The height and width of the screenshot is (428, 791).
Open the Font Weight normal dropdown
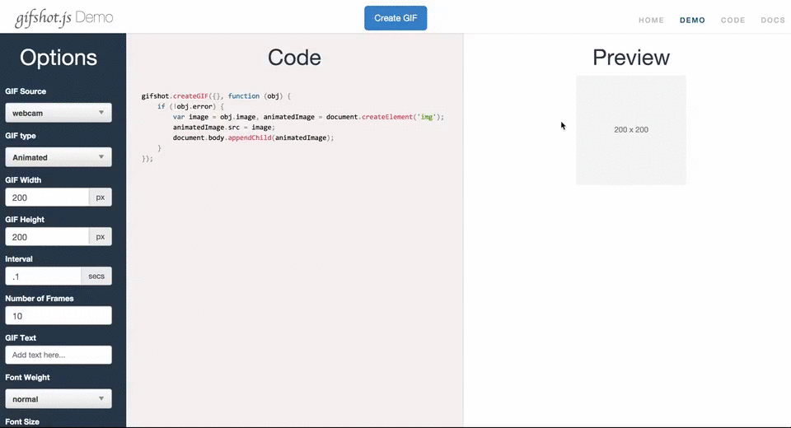pos(59,398)
